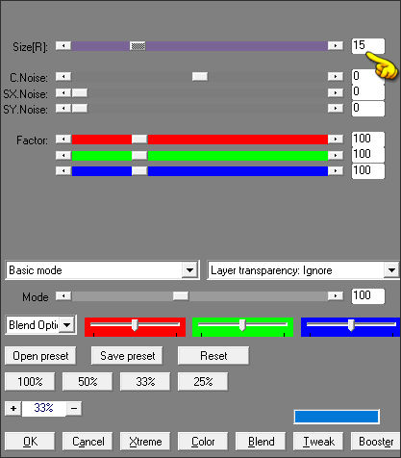This screenshot has height=458, width=401.
Task: Click the green Factor slider thumb
Action: point(139,156)
